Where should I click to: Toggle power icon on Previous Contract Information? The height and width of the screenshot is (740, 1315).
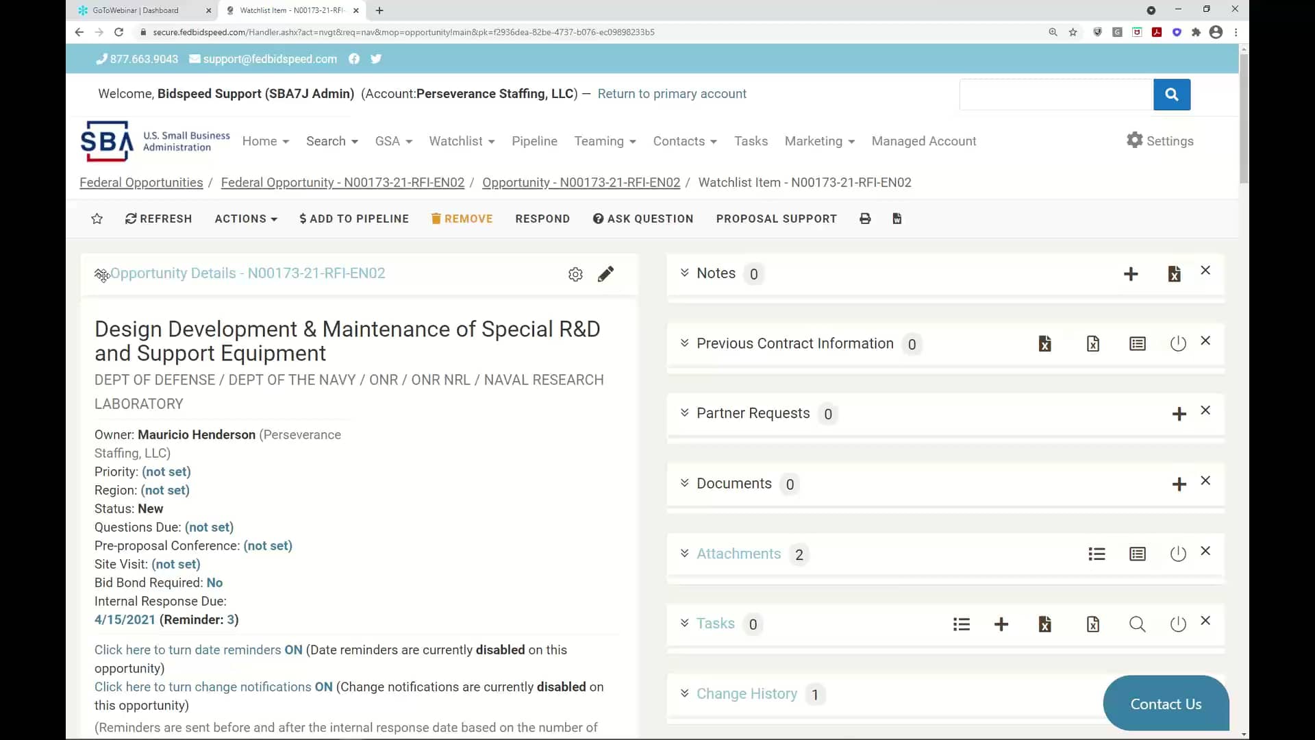point(1178,344)
